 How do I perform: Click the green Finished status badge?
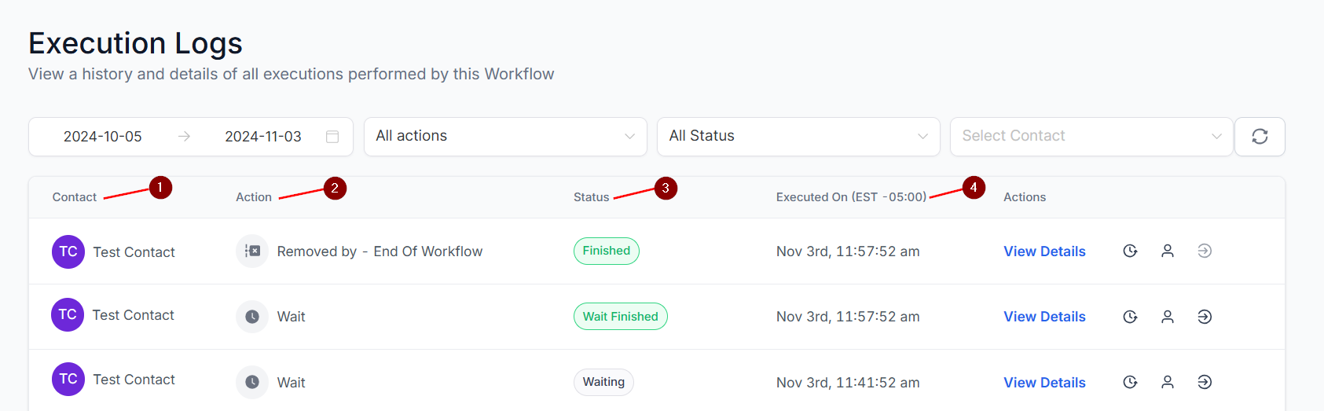tap(607, 251)
